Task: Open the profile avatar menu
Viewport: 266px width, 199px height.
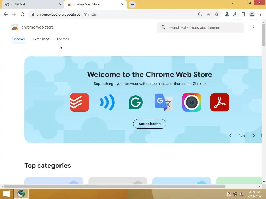Action: pyautogui.click(x=252, y=15)
